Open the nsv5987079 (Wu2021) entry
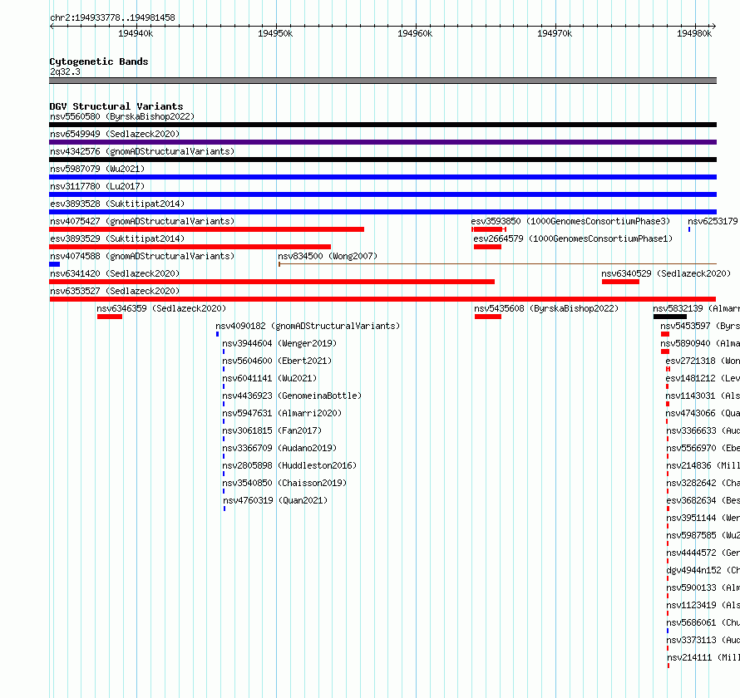The image size is (740, 698). click(x=97, y=169)
